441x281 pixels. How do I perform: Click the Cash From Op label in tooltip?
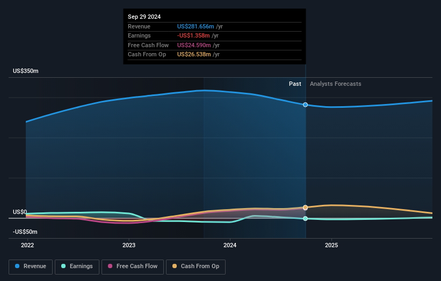(147, 55)
